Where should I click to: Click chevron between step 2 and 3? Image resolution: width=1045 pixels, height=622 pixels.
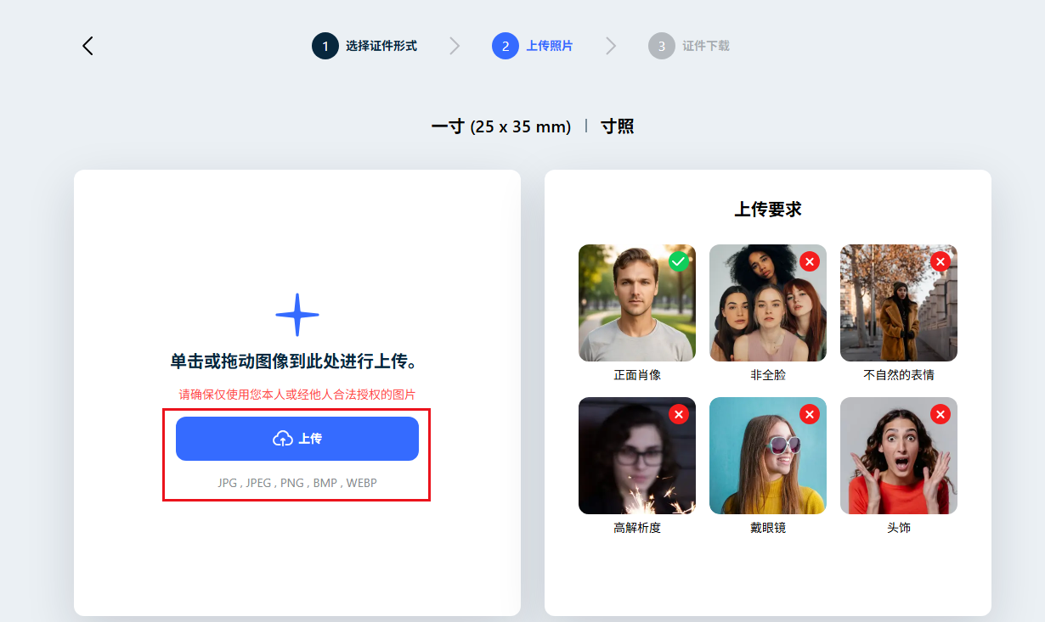click(611, 46)
